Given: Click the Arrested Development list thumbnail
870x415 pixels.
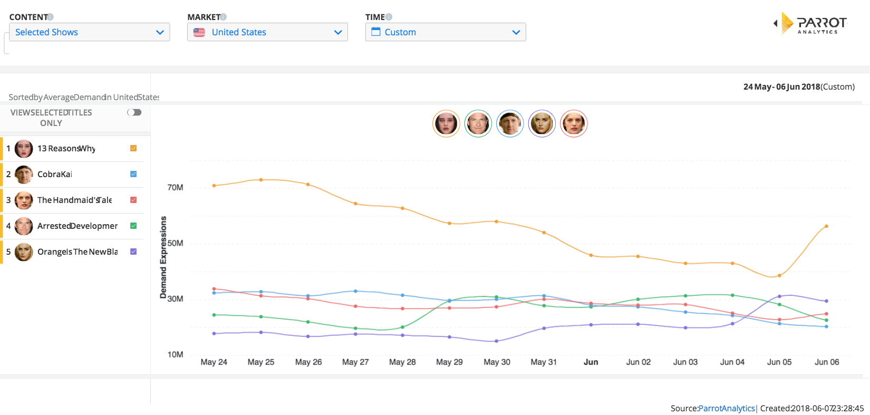Looking at the screenshot, I should tap(24, 226).
